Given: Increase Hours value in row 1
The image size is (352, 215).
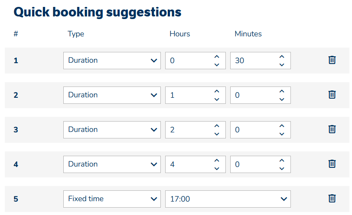Looking at the screenshot, I should coord(217,56).
